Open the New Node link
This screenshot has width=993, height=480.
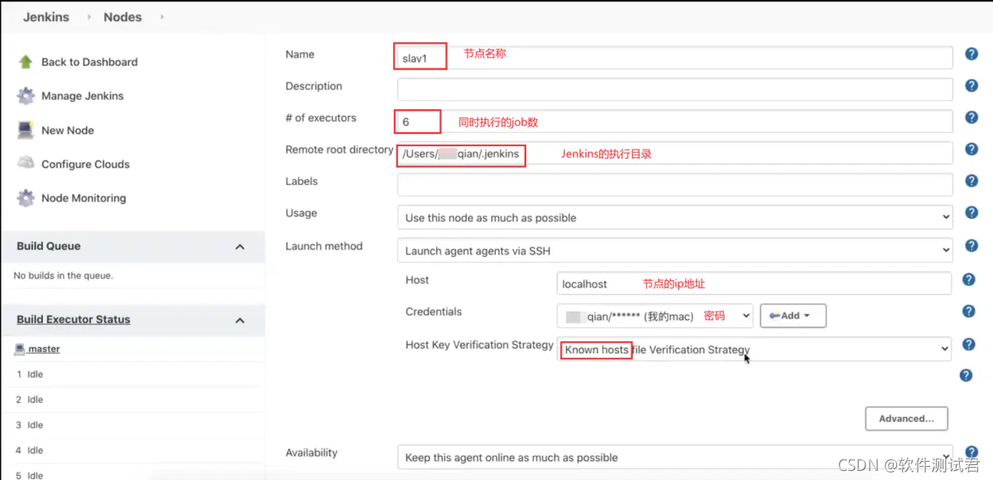(x=68, y=131)
